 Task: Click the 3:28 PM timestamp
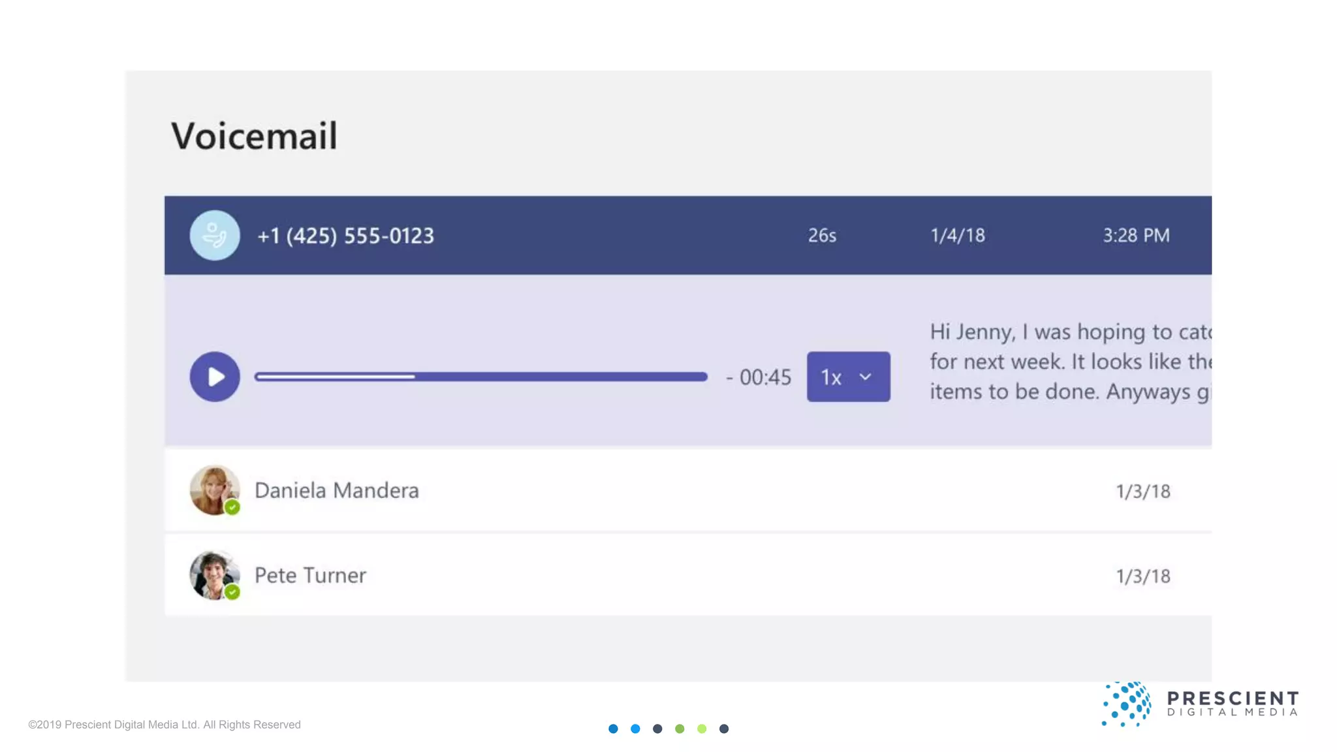coord(1136,236)
